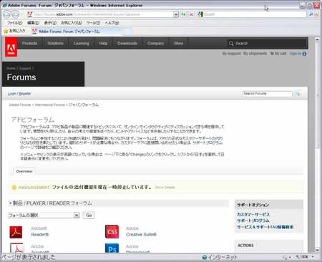
Task: Open the ファイル menu
Action: point(14,23)
